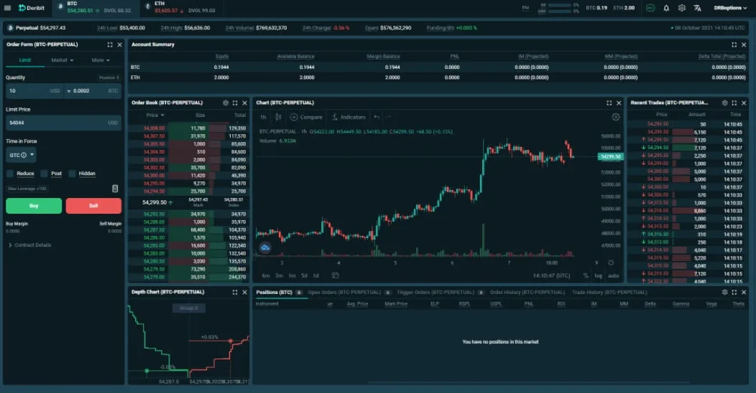This screenshot has height=393, width=756.
Task: Set chart range to 6m
Action: coord(266,275)
